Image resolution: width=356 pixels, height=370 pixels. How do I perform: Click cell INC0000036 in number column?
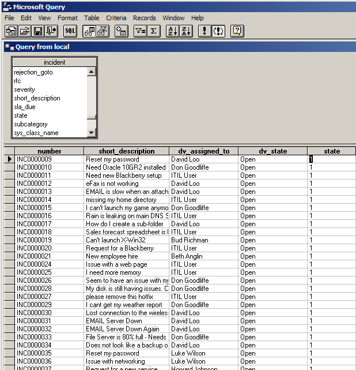point(49,361)
